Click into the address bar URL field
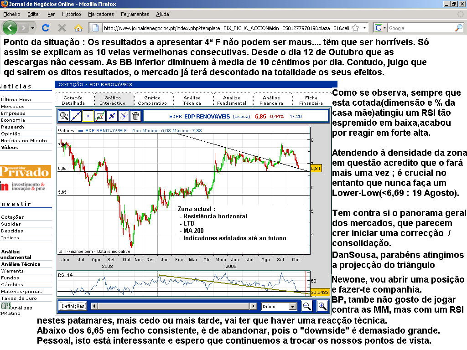The height and width of the screenshot is (350, 467). pyautogui.click(x=226, y=28)
